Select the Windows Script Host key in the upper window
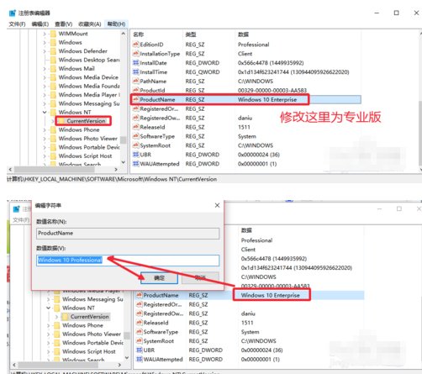 [85, 155]
